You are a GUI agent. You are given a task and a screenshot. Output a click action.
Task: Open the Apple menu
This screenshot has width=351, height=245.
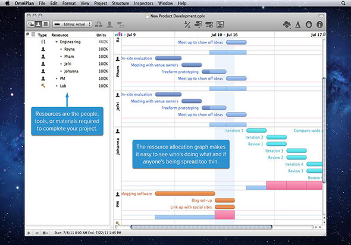tap(7, 3)
